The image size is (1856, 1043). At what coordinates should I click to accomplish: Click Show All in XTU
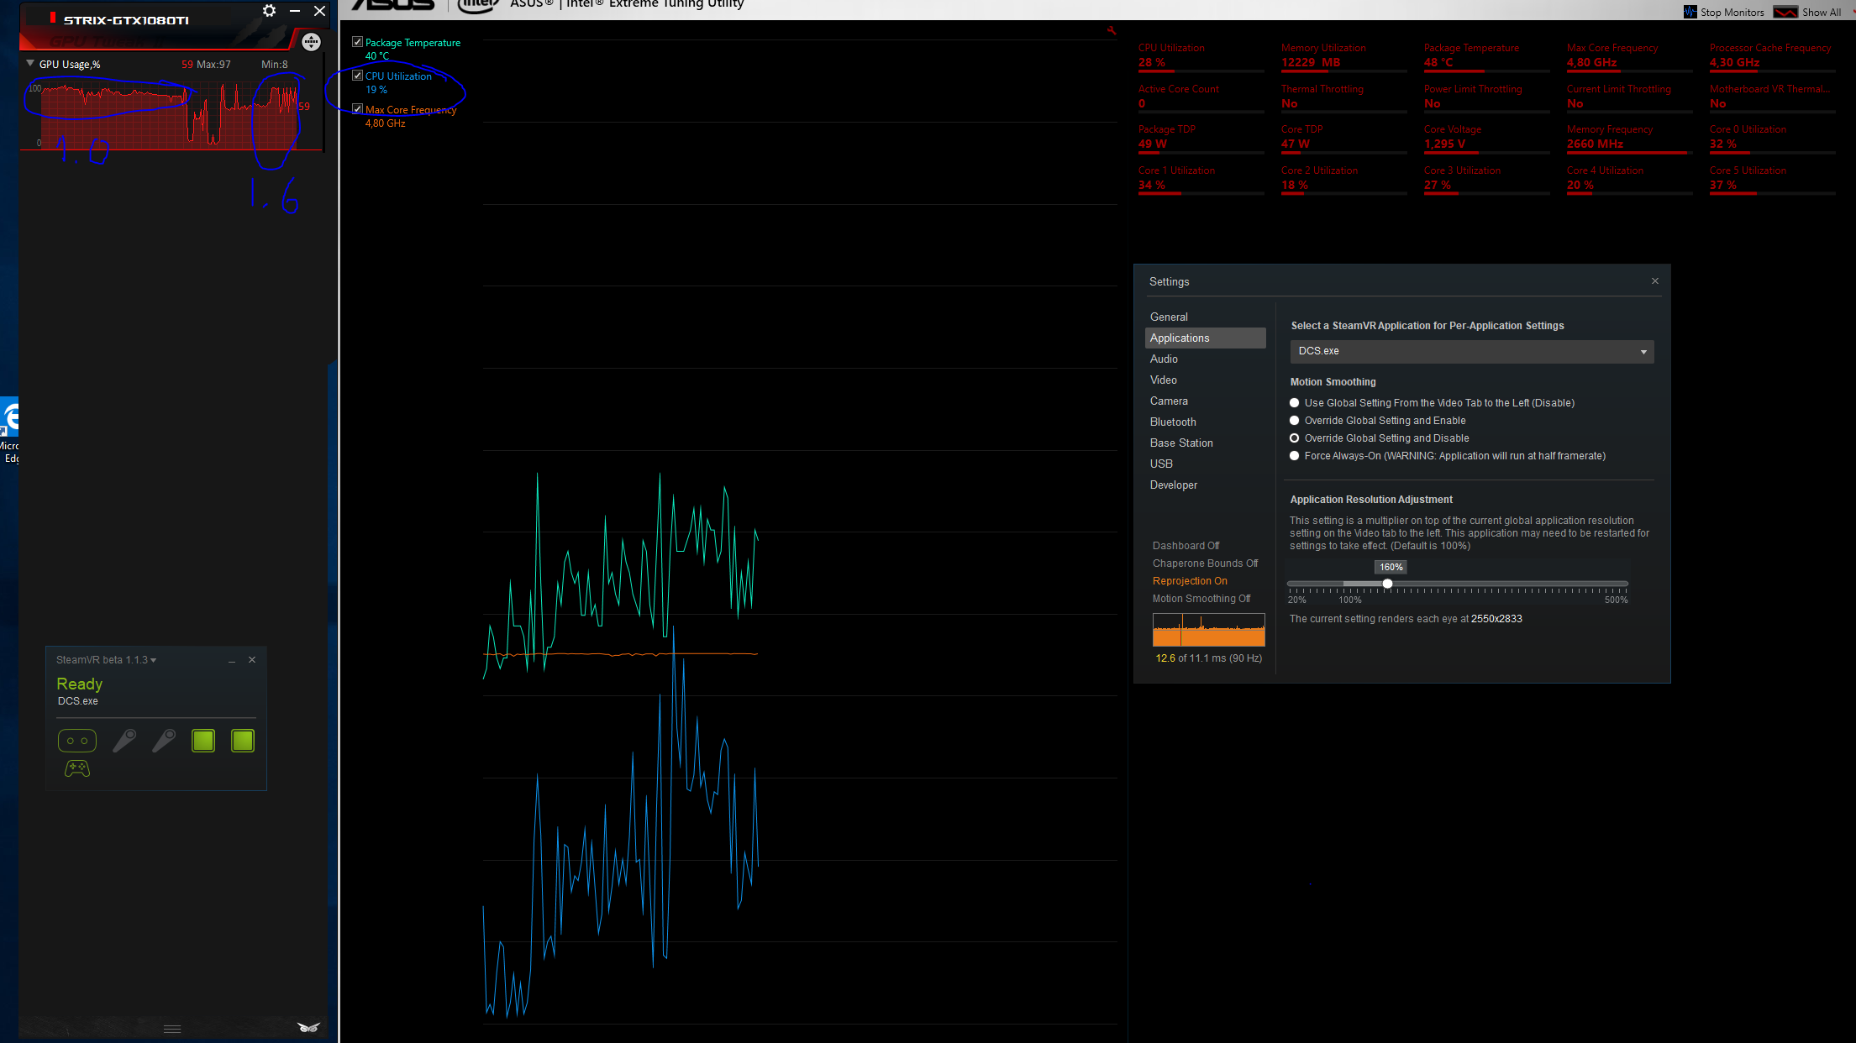(1821, 13)
